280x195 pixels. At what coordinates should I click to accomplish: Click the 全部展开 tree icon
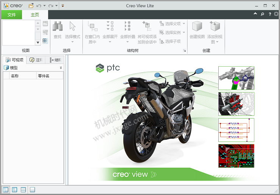pyautogui.click(x=110, y=26)
